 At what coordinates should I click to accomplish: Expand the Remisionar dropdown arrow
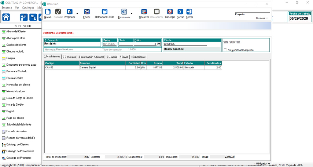131,14
